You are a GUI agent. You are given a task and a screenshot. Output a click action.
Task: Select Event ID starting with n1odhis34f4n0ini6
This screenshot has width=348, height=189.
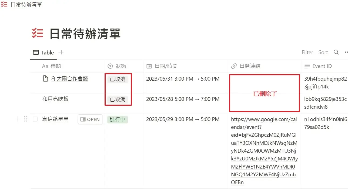pos(325,123)
